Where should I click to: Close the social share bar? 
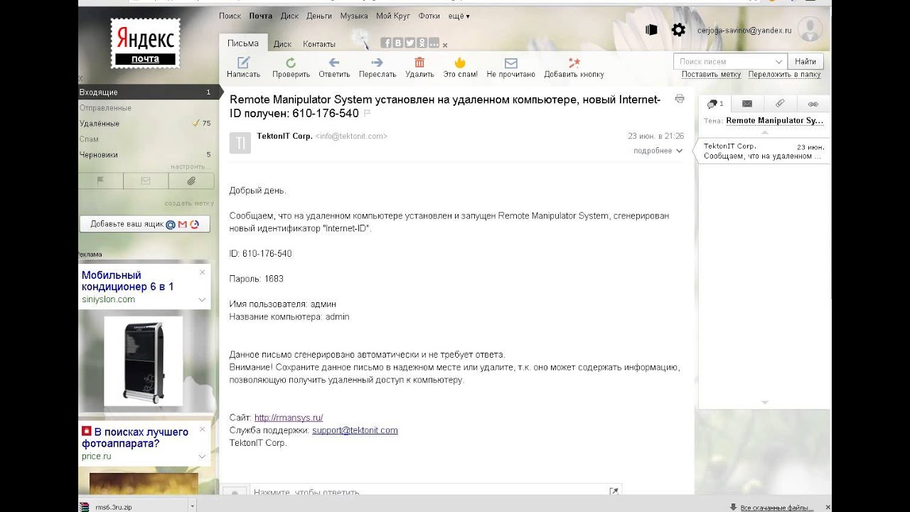(445, 45)
